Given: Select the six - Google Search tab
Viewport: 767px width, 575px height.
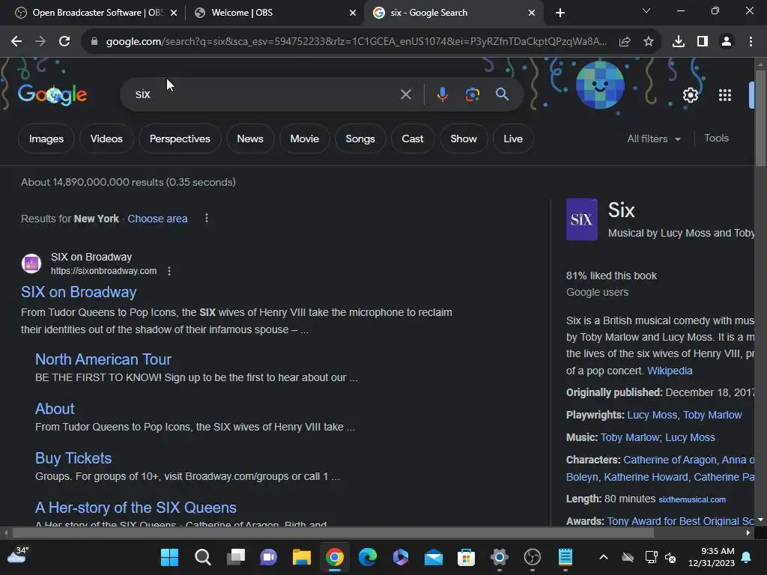Looking at the screenshot, I should [x=452, y=13].
